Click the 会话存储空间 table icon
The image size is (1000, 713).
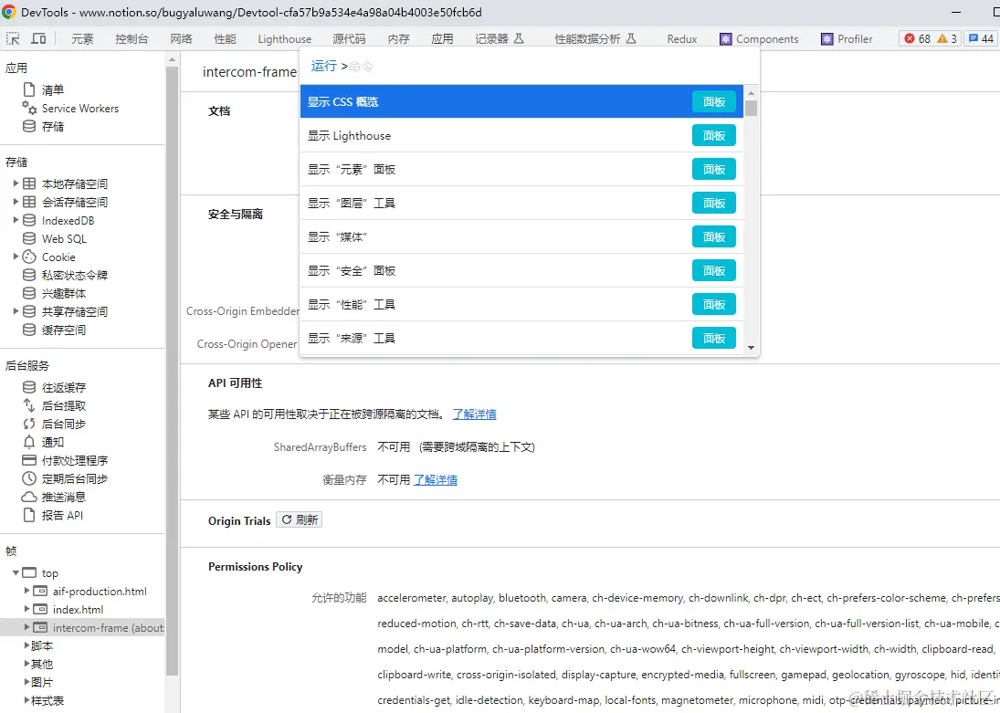click(29, 202)
